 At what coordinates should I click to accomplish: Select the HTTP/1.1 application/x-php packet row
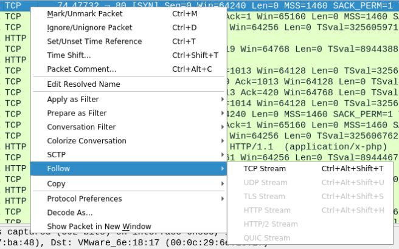[x=310, y=146]
